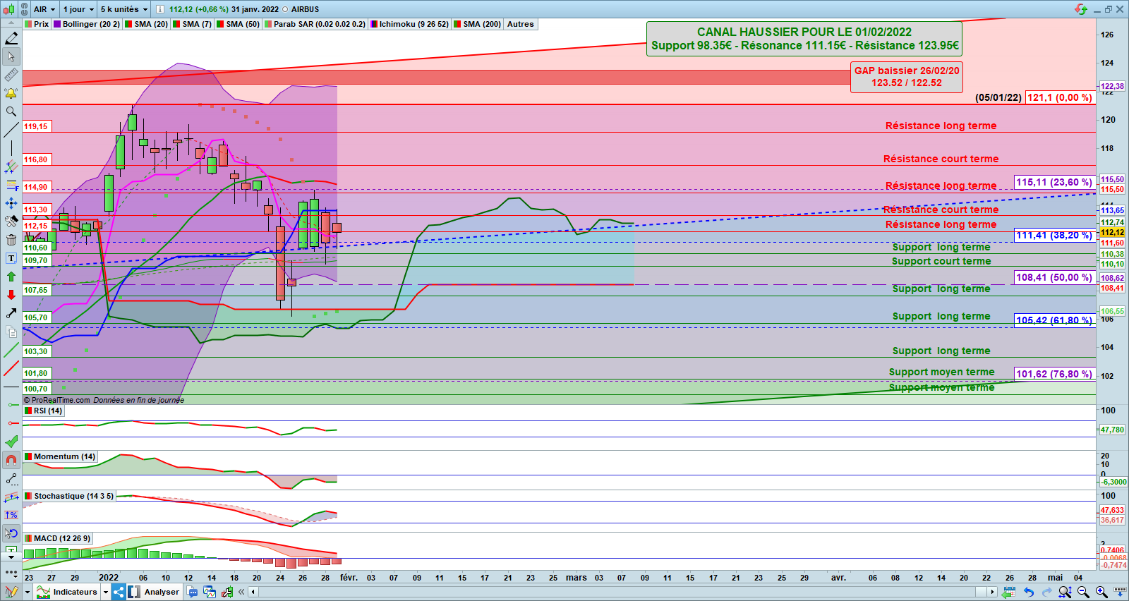Expand more sidebar tools with the dots
This screenshot has width=1129, height=601.
tap(11, 572)
